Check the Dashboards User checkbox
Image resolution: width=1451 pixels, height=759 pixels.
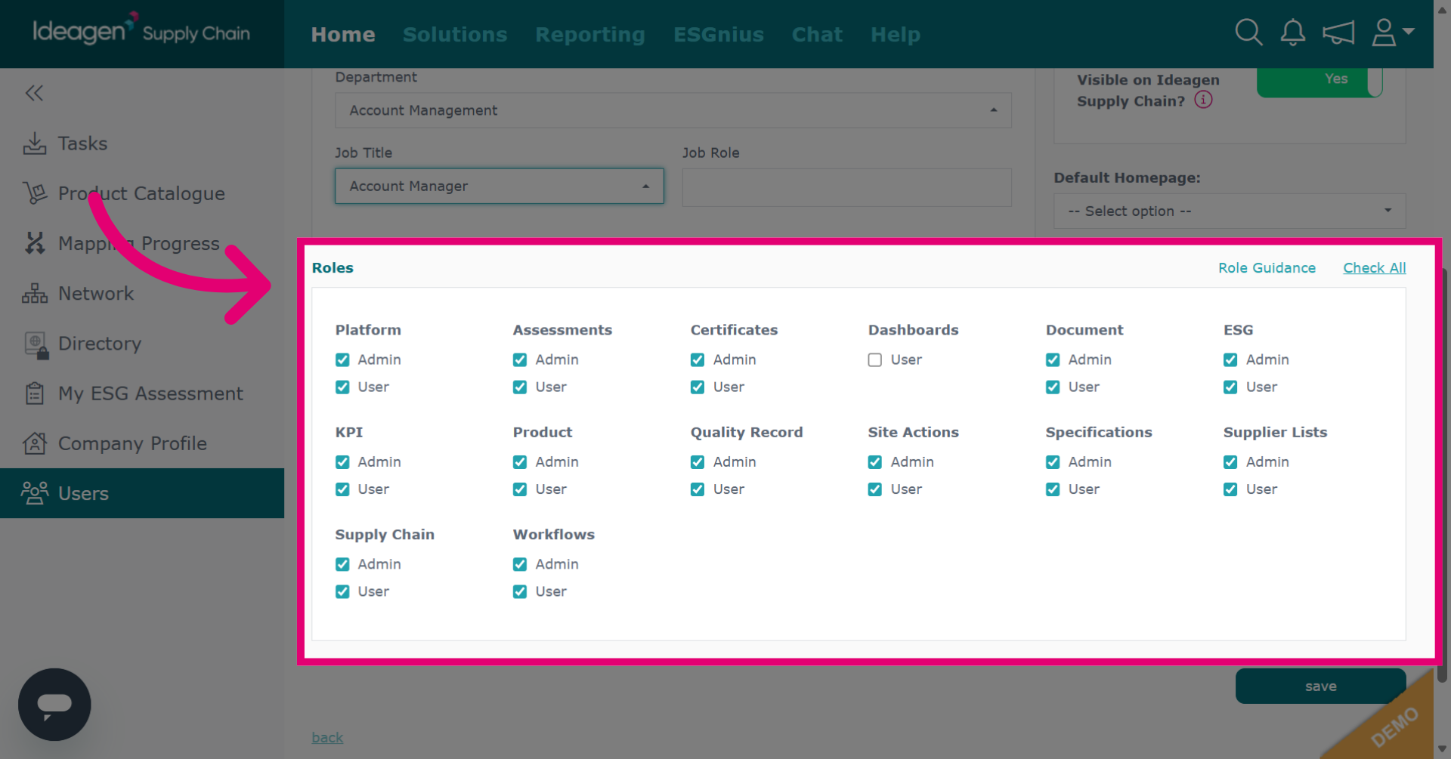click(x=875, y=359)
